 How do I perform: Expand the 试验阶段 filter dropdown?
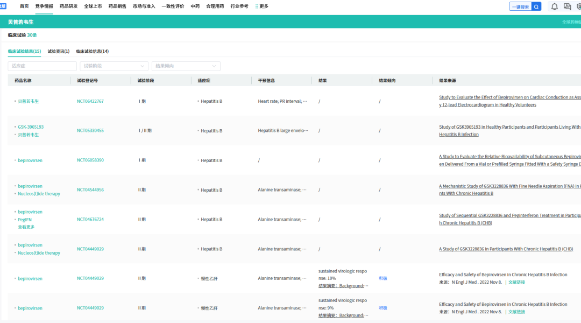click(114, 66)
